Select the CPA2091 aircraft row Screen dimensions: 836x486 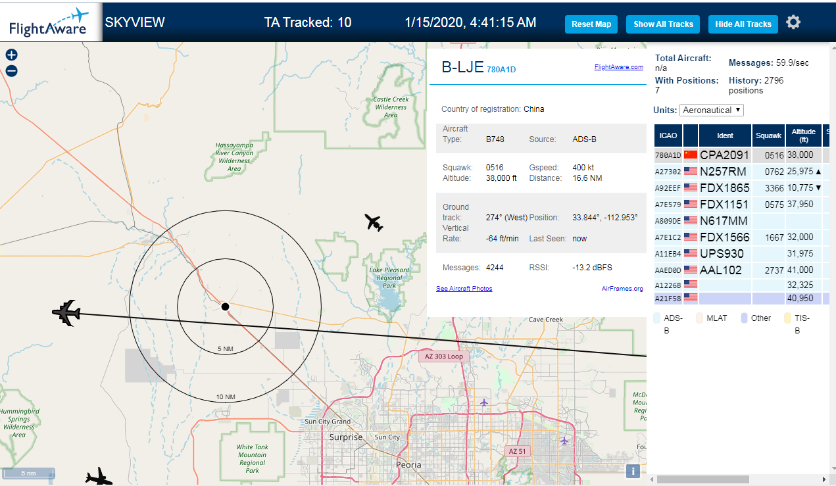click(741, 155)
